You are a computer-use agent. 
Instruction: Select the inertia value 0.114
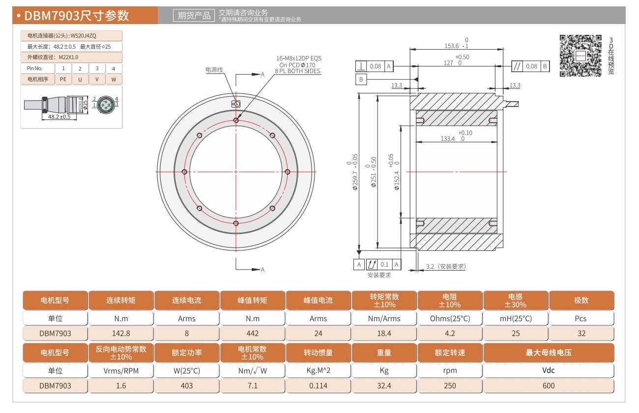(x=319, y=386)
